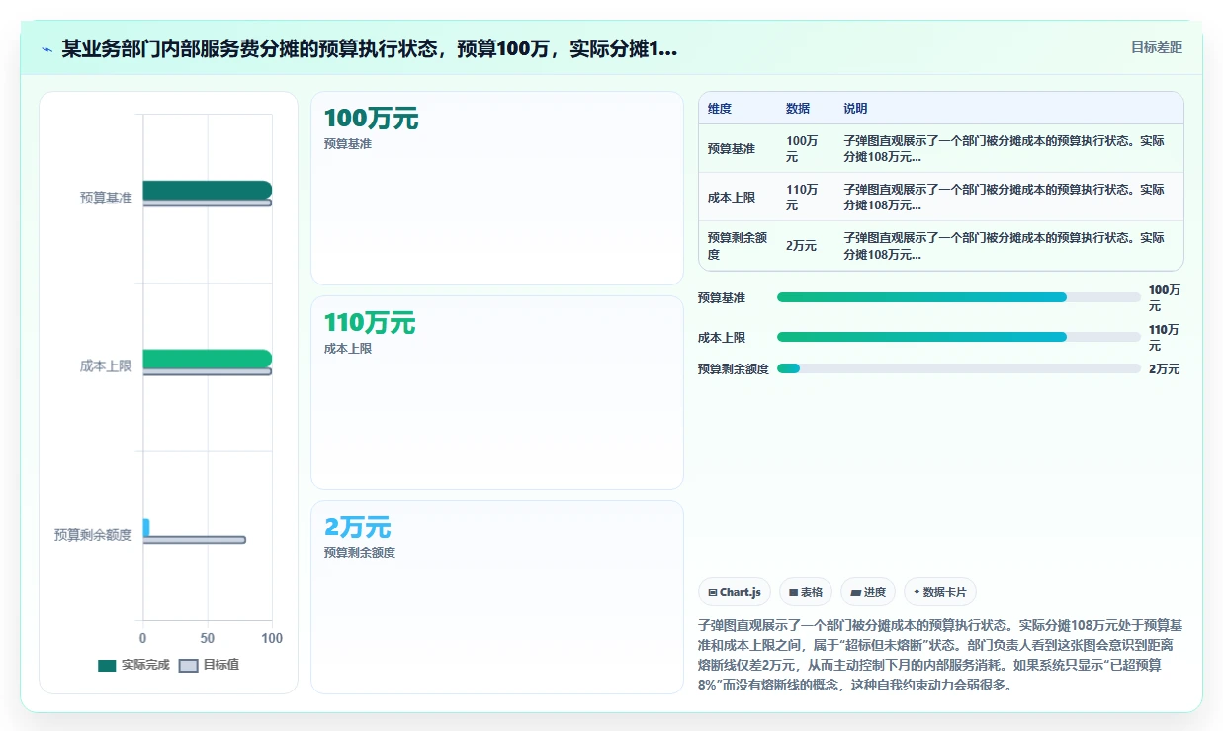The width and height of the screenshot is (1223, 731).
Task: Click the gray target bar under 预算剩余额度
Action: (195, 540)
